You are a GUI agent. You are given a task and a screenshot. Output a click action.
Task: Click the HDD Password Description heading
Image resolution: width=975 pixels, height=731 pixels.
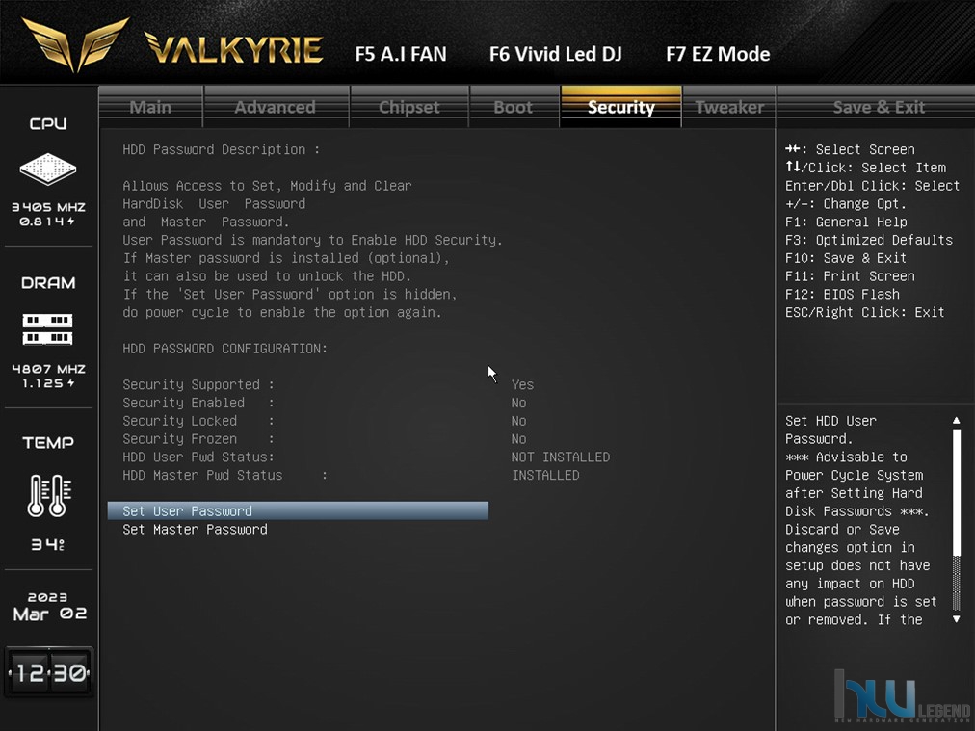point(222,150)
